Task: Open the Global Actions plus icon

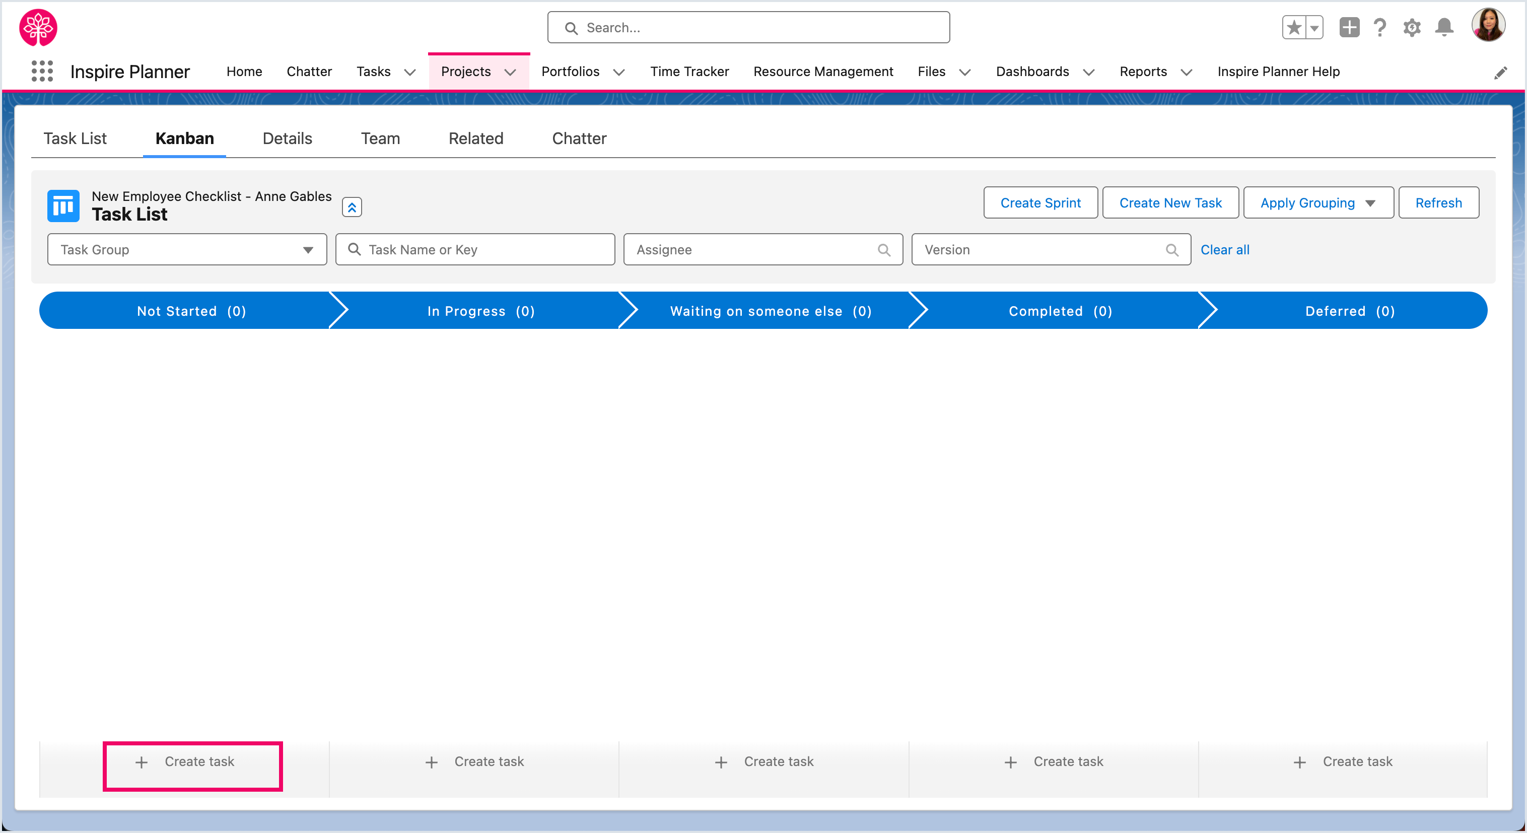Action: click(x=1349, y=27)
